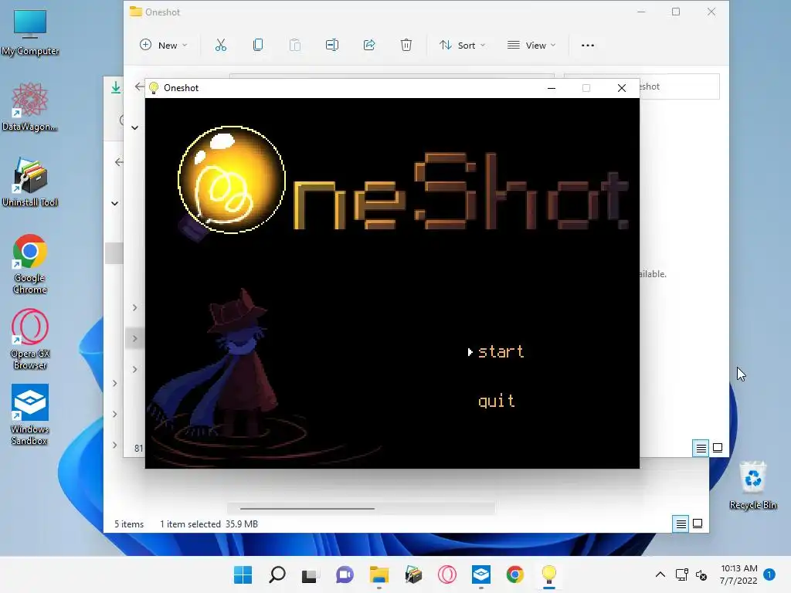791x593 pixels.
Task: Open taskbar Search
Action: point(277,574)
